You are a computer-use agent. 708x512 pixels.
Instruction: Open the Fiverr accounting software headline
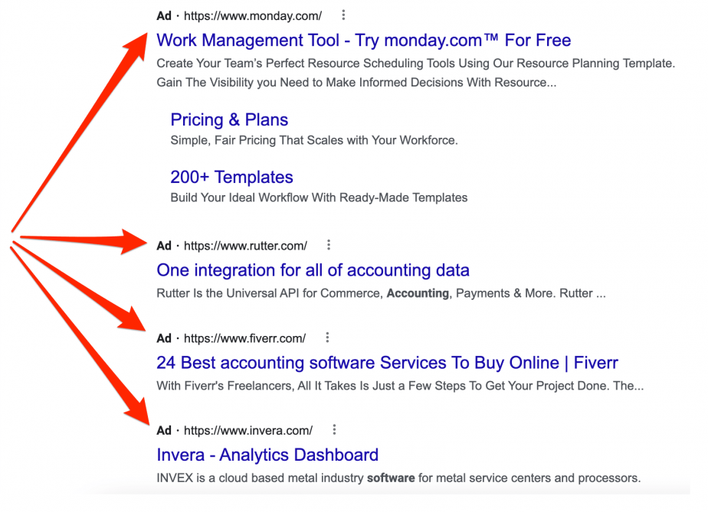387,362
